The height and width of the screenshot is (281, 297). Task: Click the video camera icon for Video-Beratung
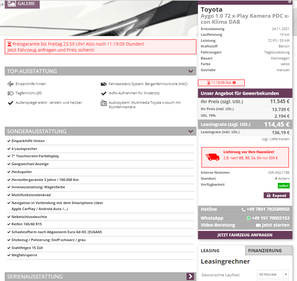[x=258, y=225]
